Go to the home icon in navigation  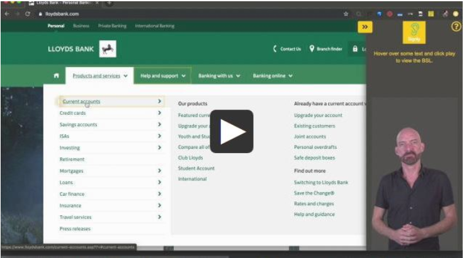click(x=56, y=76)
